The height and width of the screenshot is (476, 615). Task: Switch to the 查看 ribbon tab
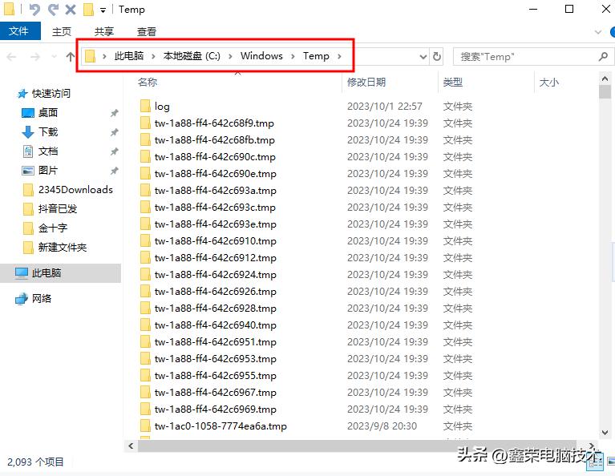click(147, 31)
